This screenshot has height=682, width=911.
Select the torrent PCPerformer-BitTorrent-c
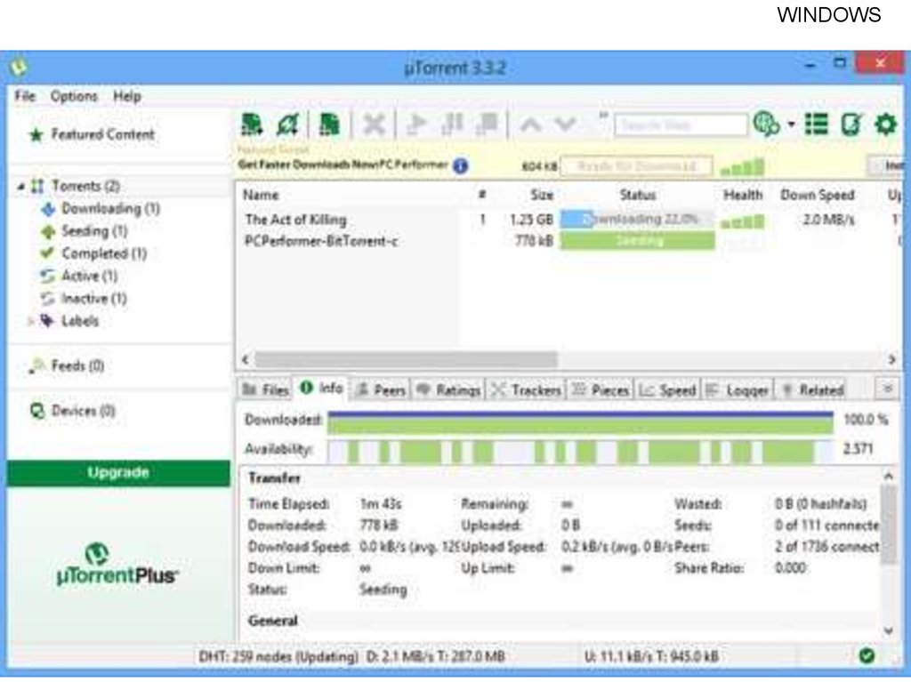point(321,241)
